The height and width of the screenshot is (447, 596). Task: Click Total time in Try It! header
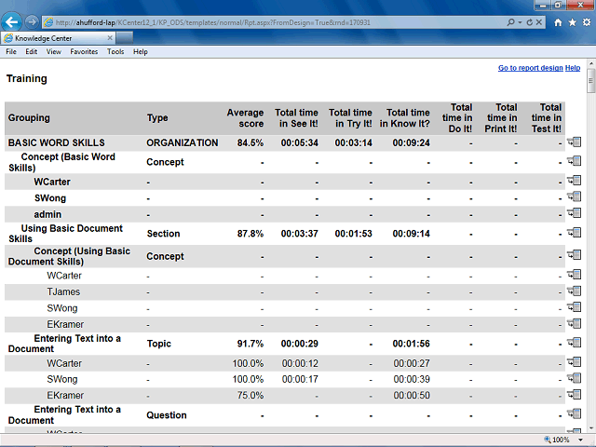(350, 118)
